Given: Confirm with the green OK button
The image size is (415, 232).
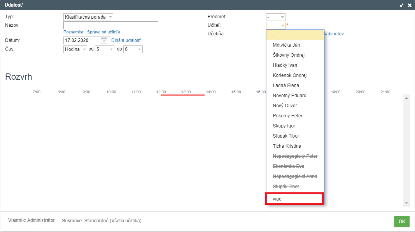Looking at the screenshot, I should (402, 222).
